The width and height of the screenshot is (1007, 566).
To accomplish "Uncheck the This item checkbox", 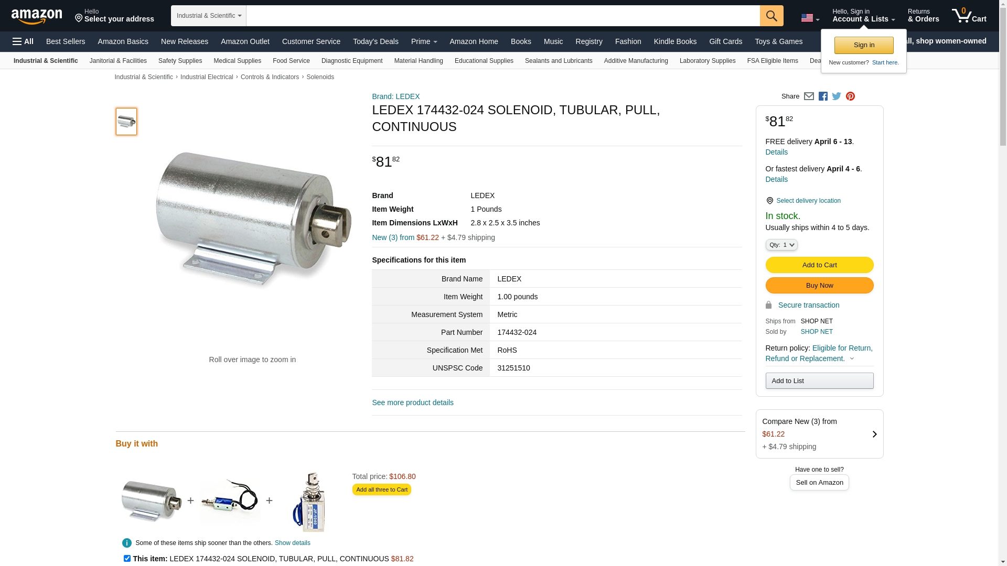I will pyautogui.click(x=127, y=559).
